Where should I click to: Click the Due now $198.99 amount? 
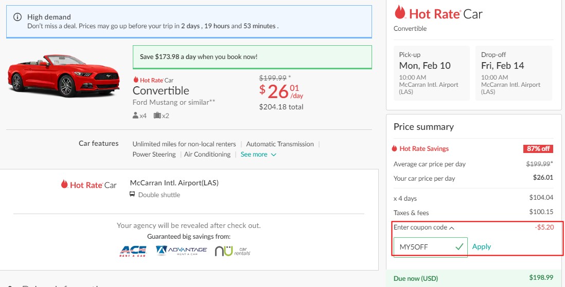tap(541, 278)
